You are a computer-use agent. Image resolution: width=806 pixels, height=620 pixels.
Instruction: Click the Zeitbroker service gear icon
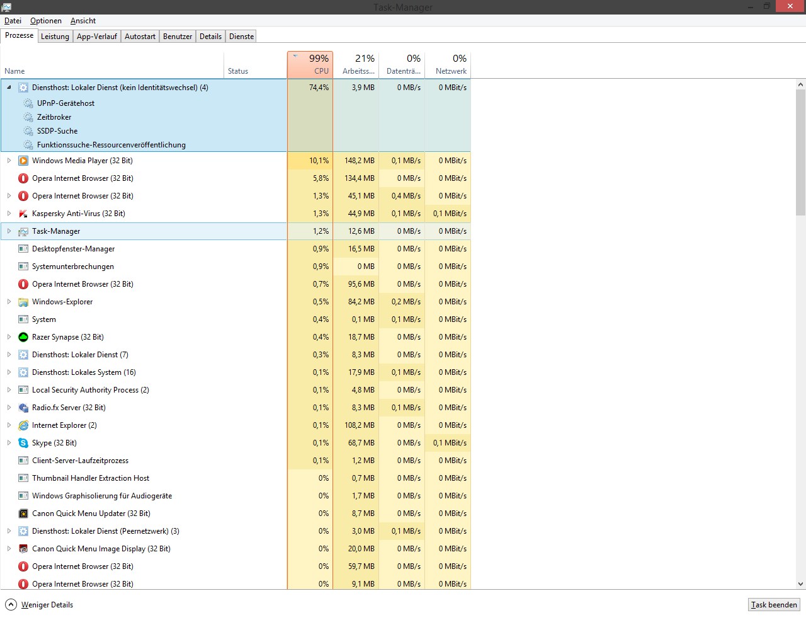(28, 117)
